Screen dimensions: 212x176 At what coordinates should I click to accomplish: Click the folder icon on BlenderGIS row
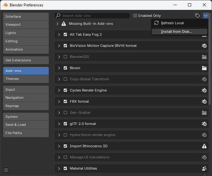204,57
